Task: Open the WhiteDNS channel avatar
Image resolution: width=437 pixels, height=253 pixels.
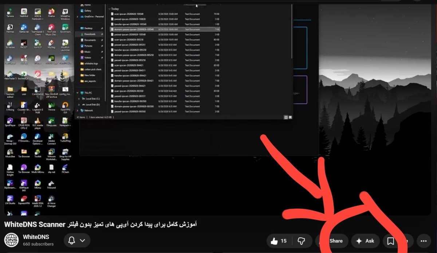Action: coord(11,240)
